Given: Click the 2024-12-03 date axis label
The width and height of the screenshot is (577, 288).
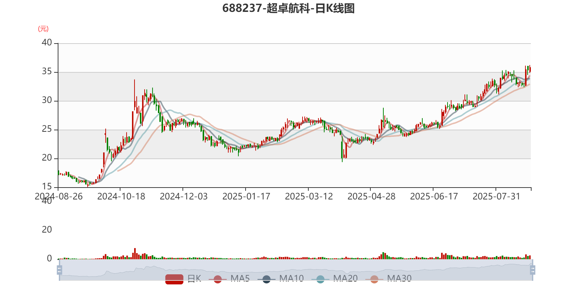Looking at the screenshot, I should (184, 197).
